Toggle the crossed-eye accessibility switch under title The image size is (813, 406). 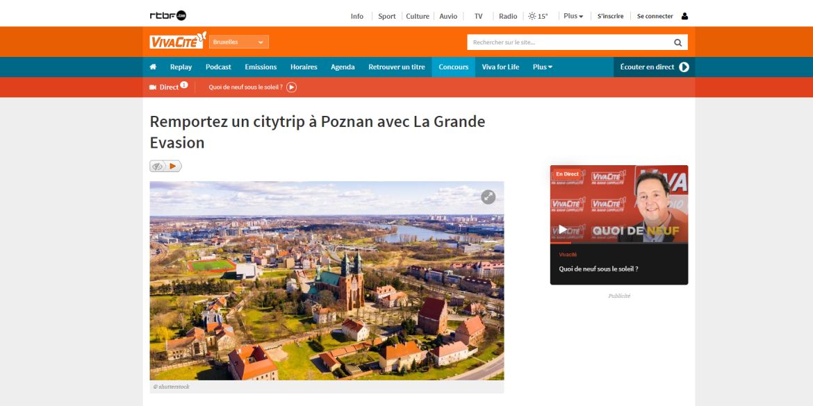(x=158, y=167)
